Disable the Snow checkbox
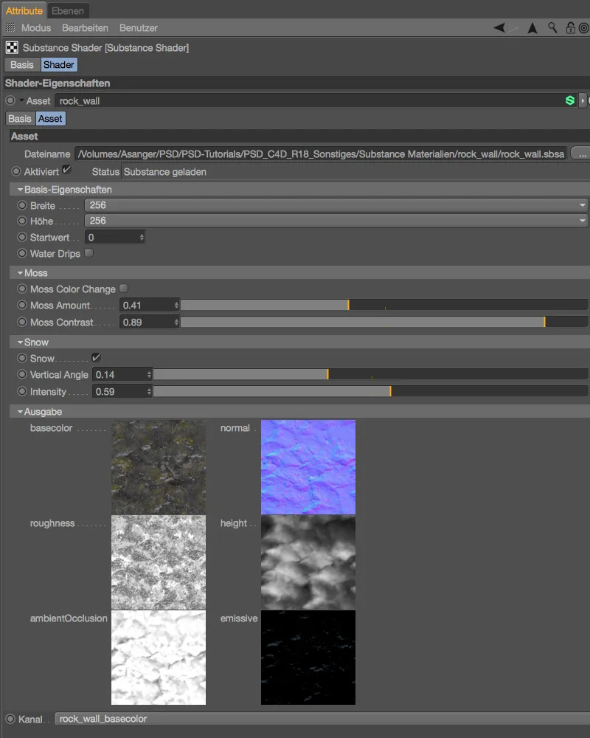 pyautogui.click(x=96, y=358)
